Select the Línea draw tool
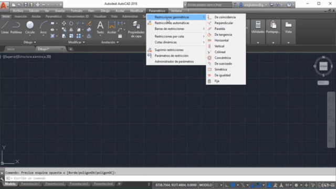Image resolution: width=336 pixels, height=189 pixels. 5,27
